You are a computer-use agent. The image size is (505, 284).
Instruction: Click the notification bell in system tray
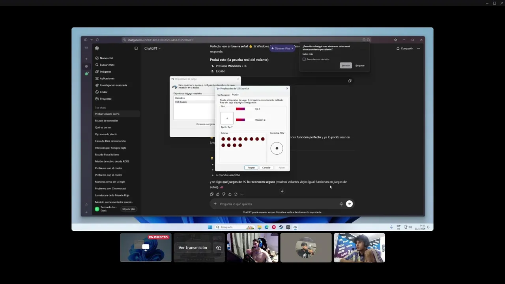[428, 227]
